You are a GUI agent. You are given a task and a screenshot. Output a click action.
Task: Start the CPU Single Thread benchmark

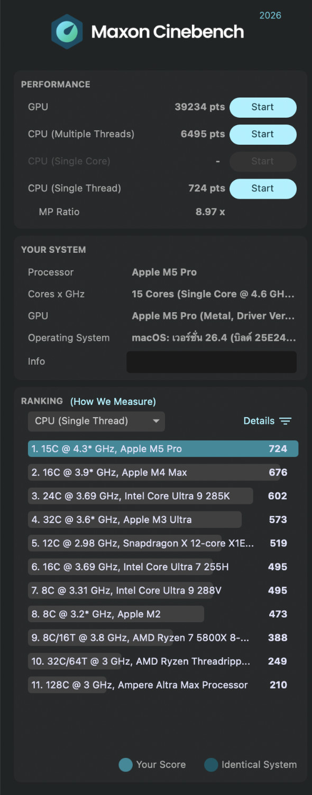click(263, 188)
